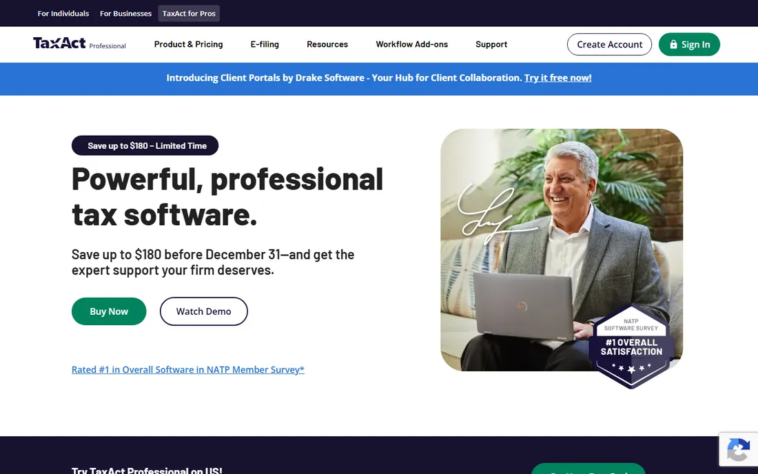The image size is (758, 474).
Task: Click the reCAPTCHA badge icon
Action: 738,450
